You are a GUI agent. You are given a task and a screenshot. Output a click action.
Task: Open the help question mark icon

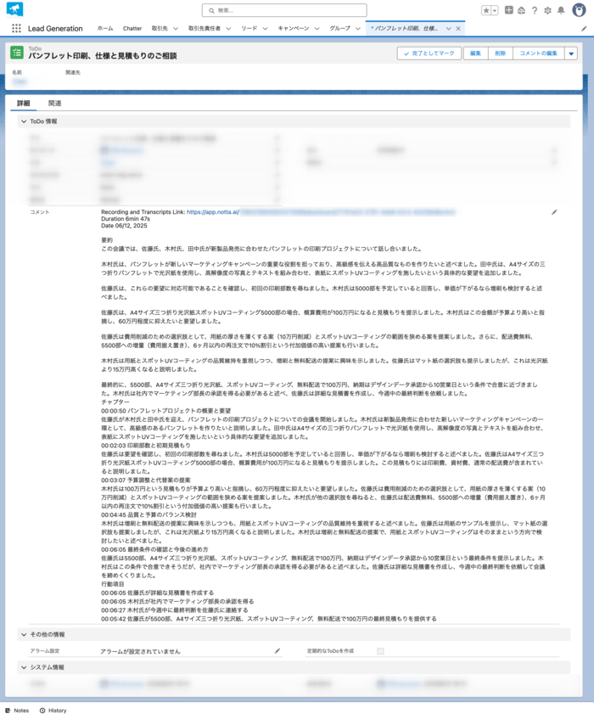coord(535,10)
